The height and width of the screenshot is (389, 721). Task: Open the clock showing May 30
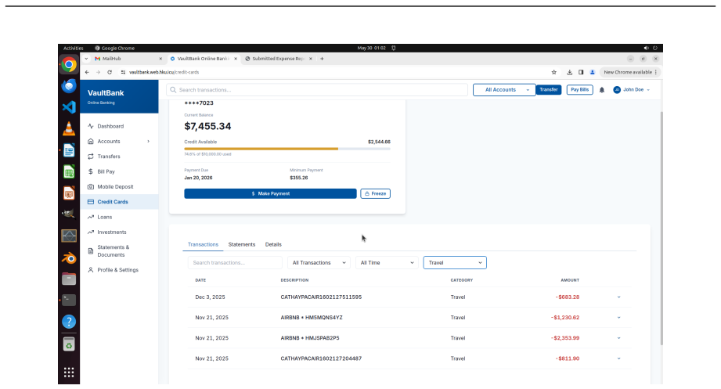pyautogui.click(x=372, y=49)
